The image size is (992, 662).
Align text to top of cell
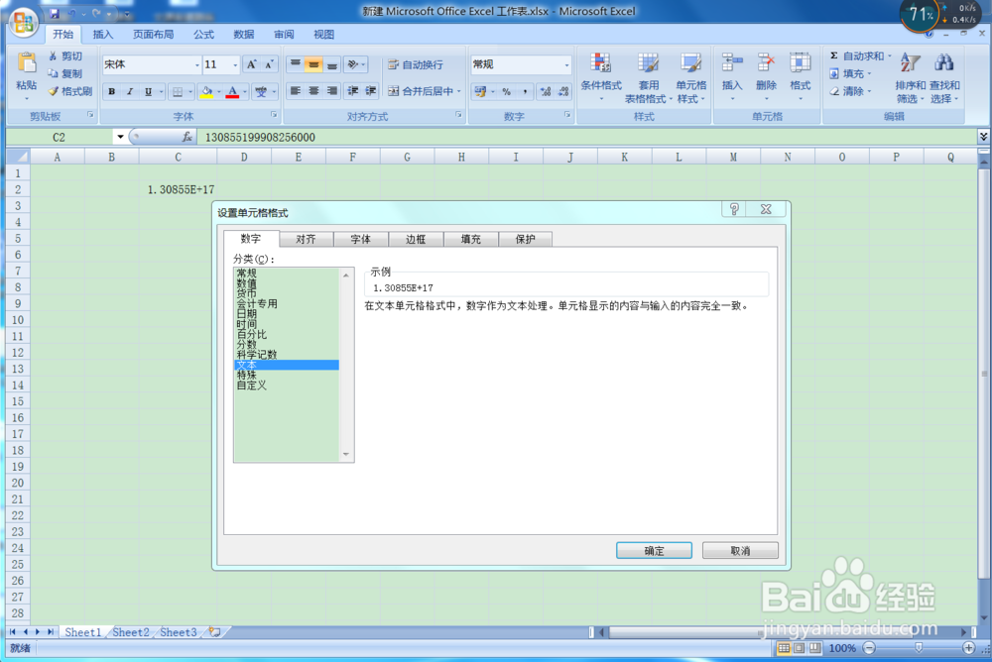click(295, 64)
